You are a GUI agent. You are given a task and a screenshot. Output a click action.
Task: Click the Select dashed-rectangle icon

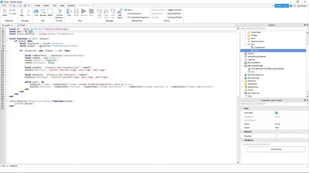(50, 12)
